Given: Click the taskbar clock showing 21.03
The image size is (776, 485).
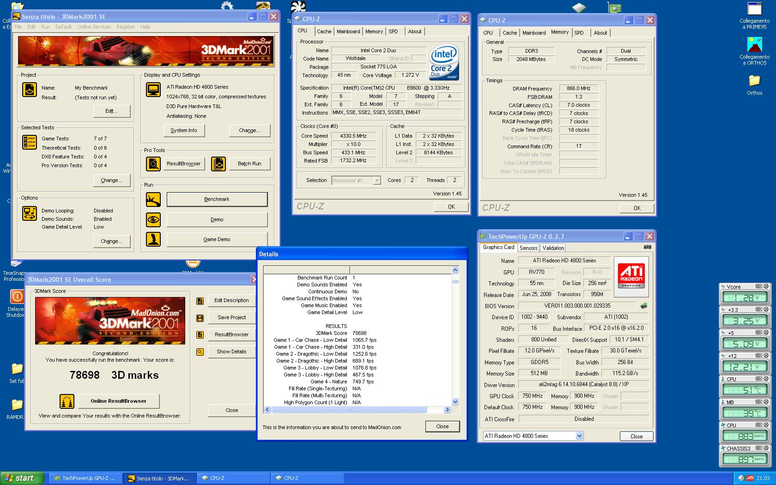Looking at the screenshot, I should pos(763,478).
